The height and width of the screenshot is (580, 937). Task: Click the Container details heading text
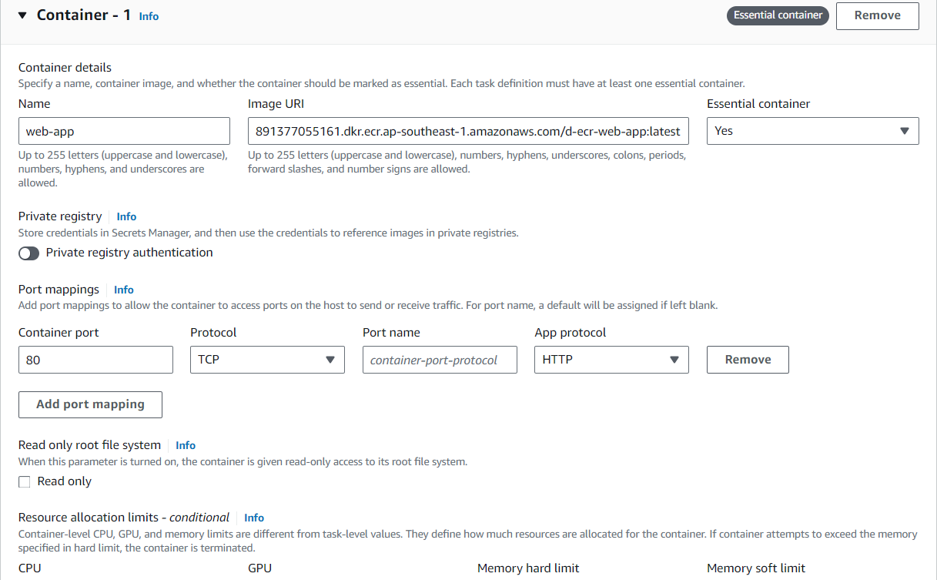[x=65, y=68]
